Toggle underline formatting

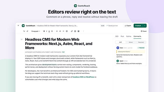tap(49, 31)
